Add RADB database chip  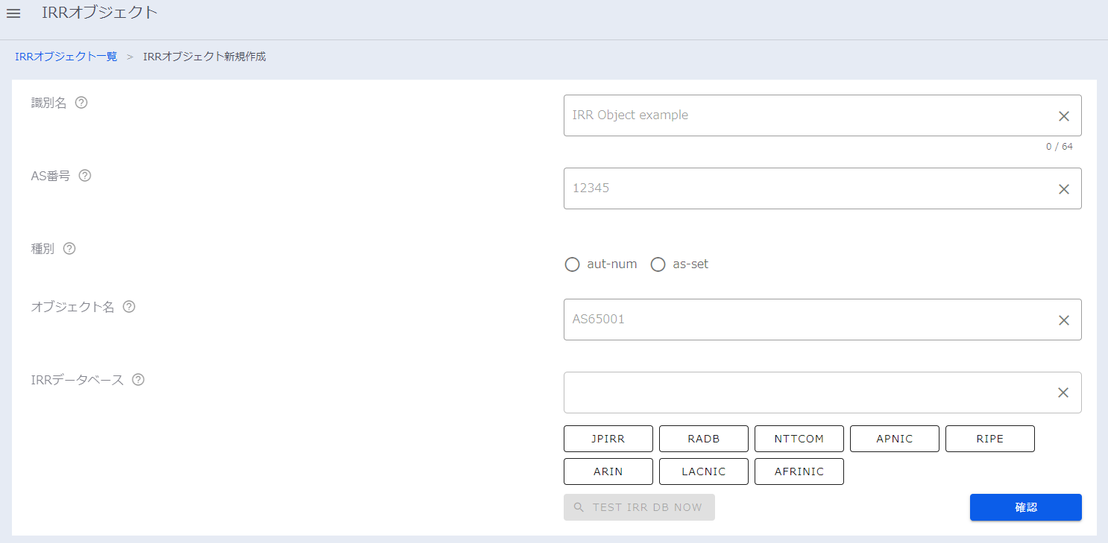703,439
